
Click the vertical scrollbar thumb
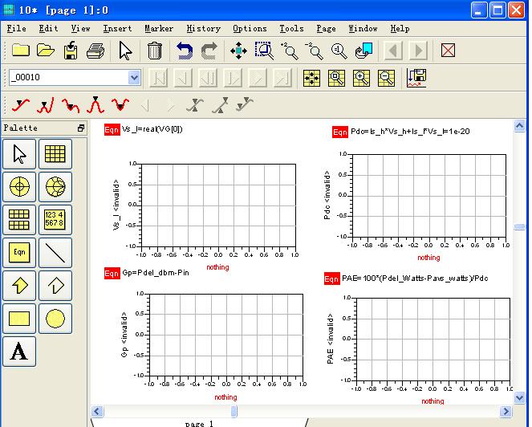pyautogui.click(x=519, y=226)
